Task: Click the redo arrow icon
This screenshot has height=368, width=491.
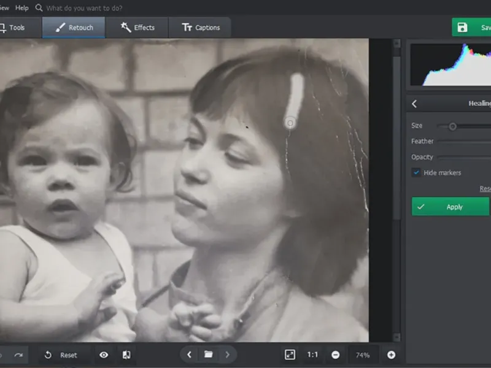Action: [x=18, y=355]
